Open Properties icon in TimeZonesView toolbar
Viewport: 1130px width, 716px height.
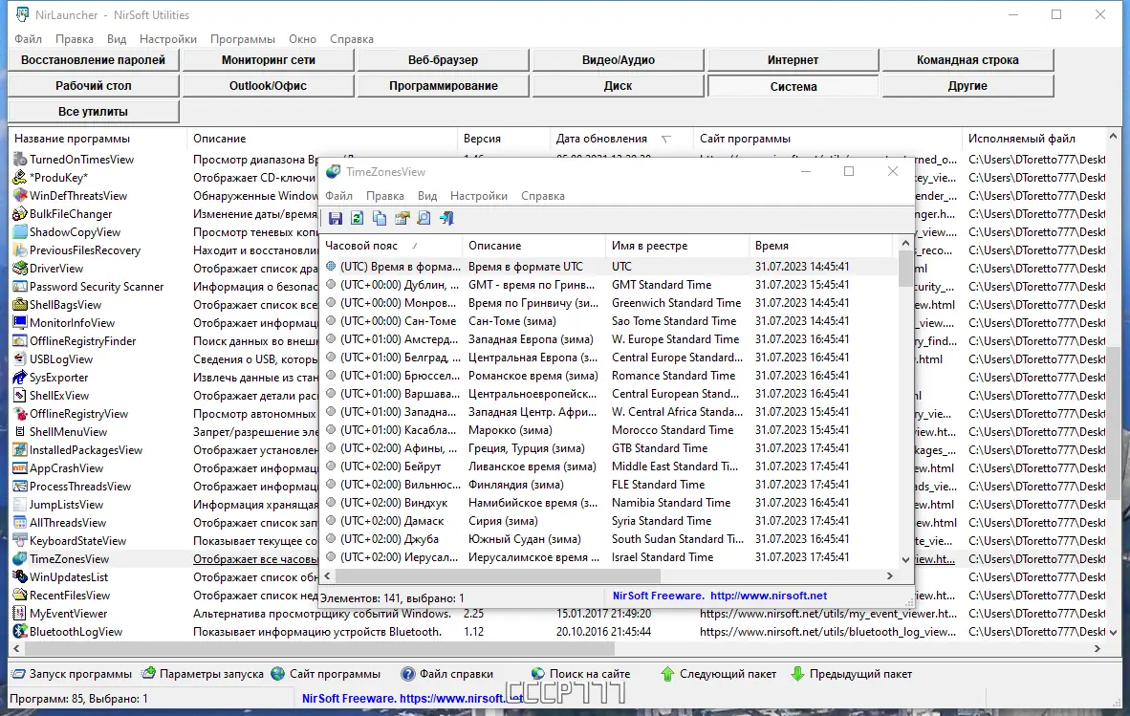pos(402,218)
